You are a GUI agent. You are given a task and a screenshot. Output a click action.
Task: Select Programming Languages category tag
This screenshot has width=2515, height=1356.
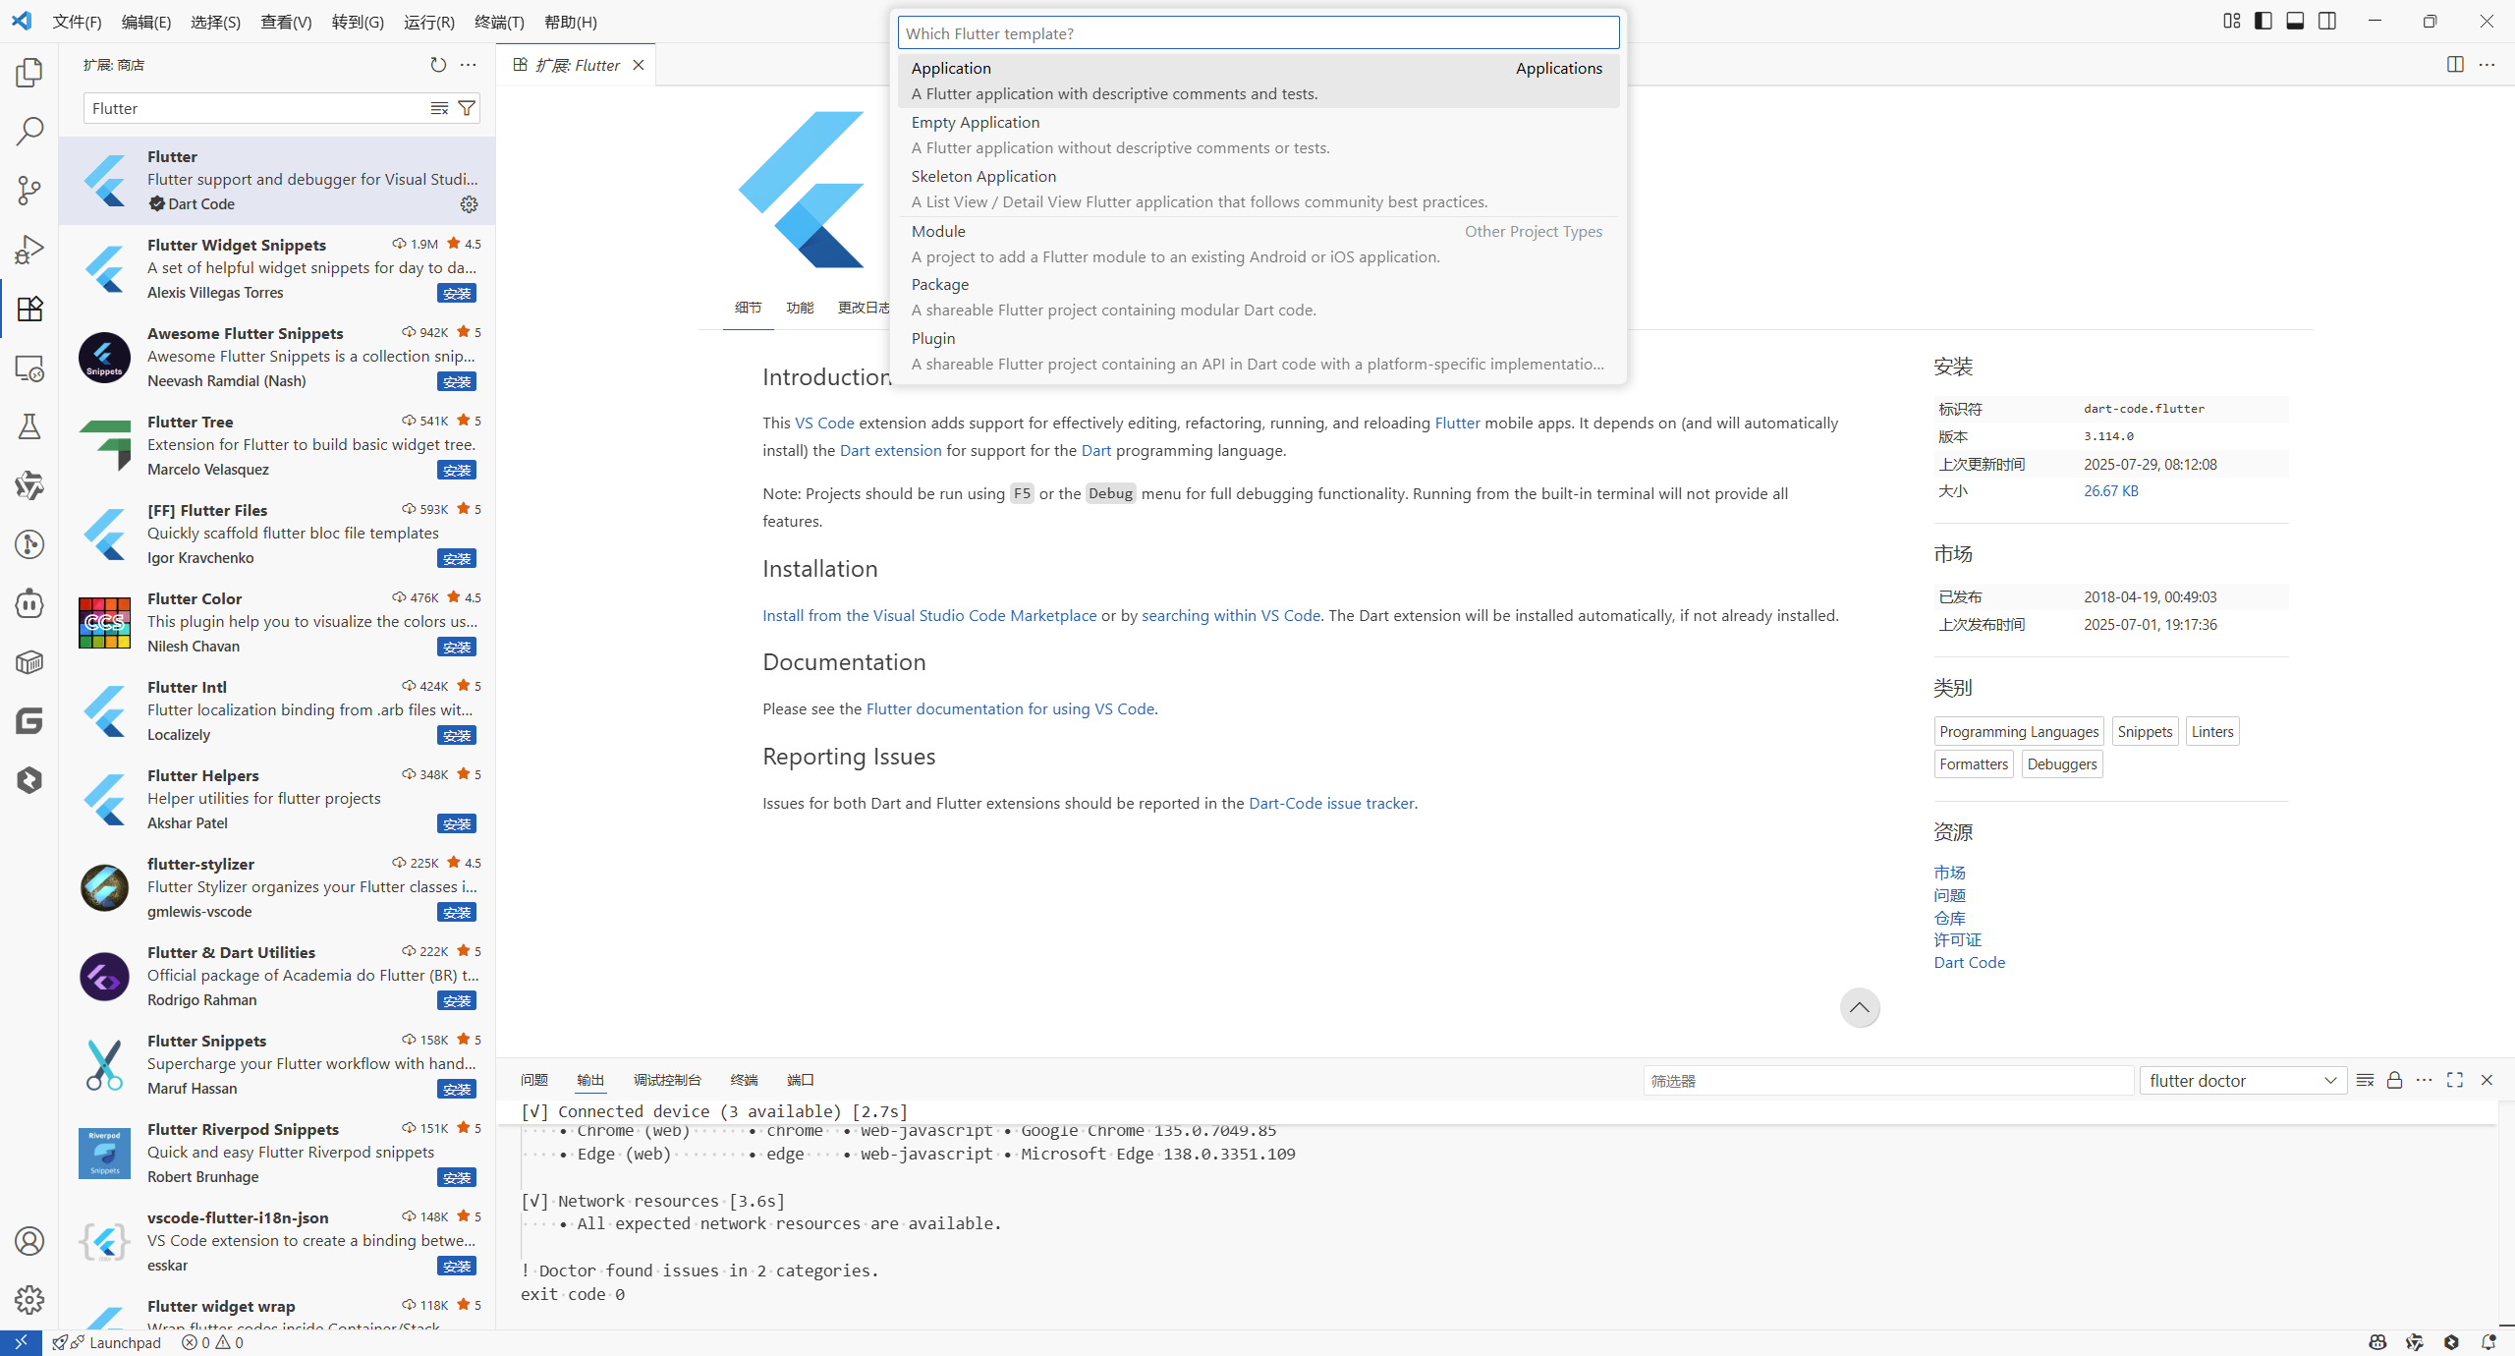coord(2019,731)
